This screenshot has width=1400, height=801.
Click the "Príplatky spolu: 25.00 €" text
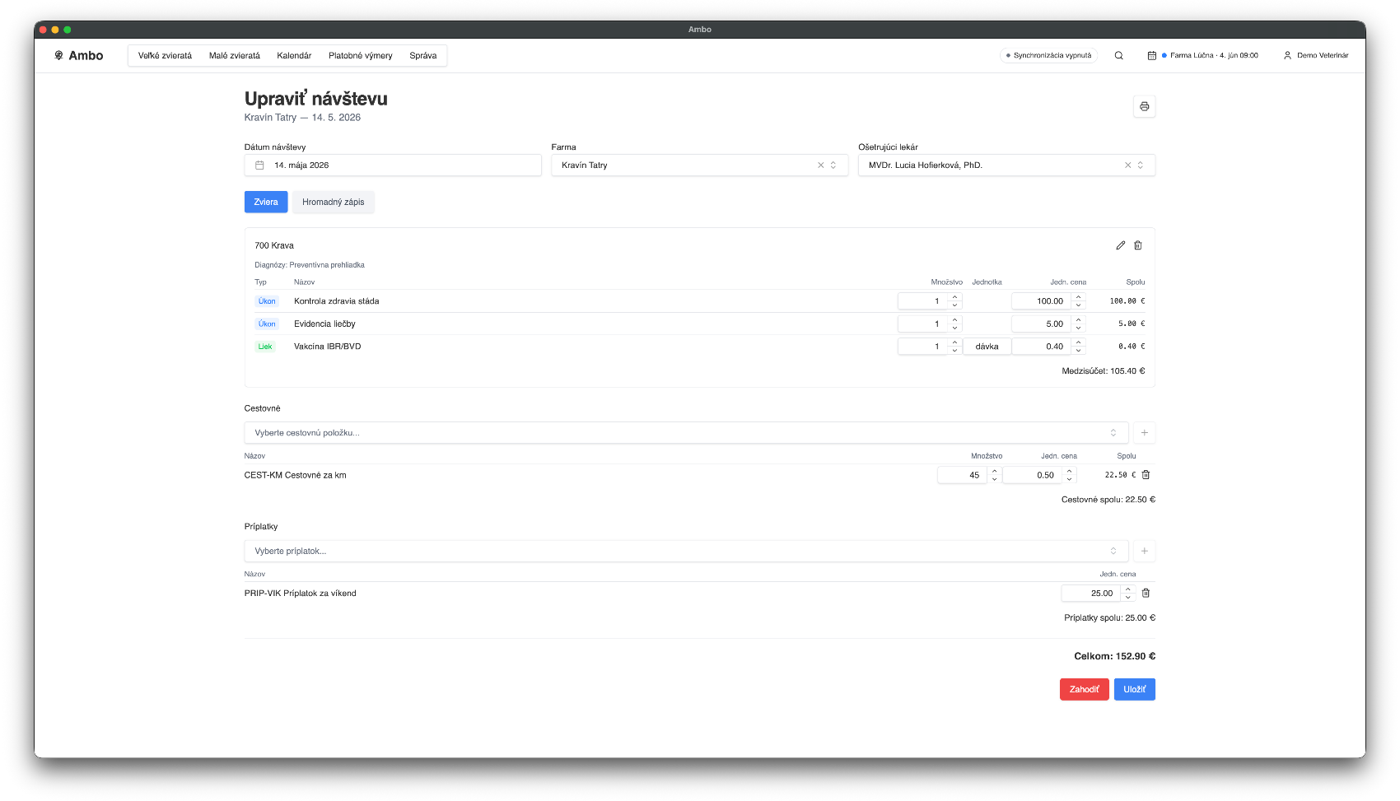pyautogui.click(x=1109, y=617)
